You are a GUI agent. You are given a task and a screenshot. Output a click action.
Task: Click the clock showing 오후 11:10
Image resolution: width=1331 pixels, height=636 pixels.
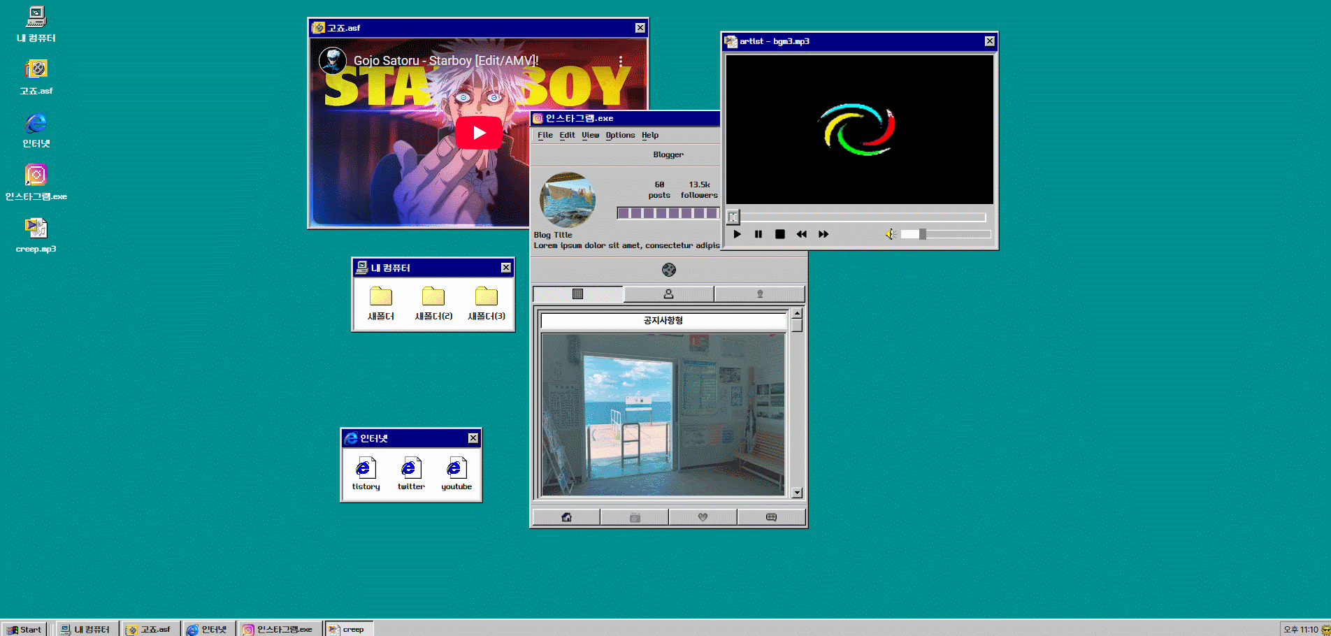[1301, 629]
